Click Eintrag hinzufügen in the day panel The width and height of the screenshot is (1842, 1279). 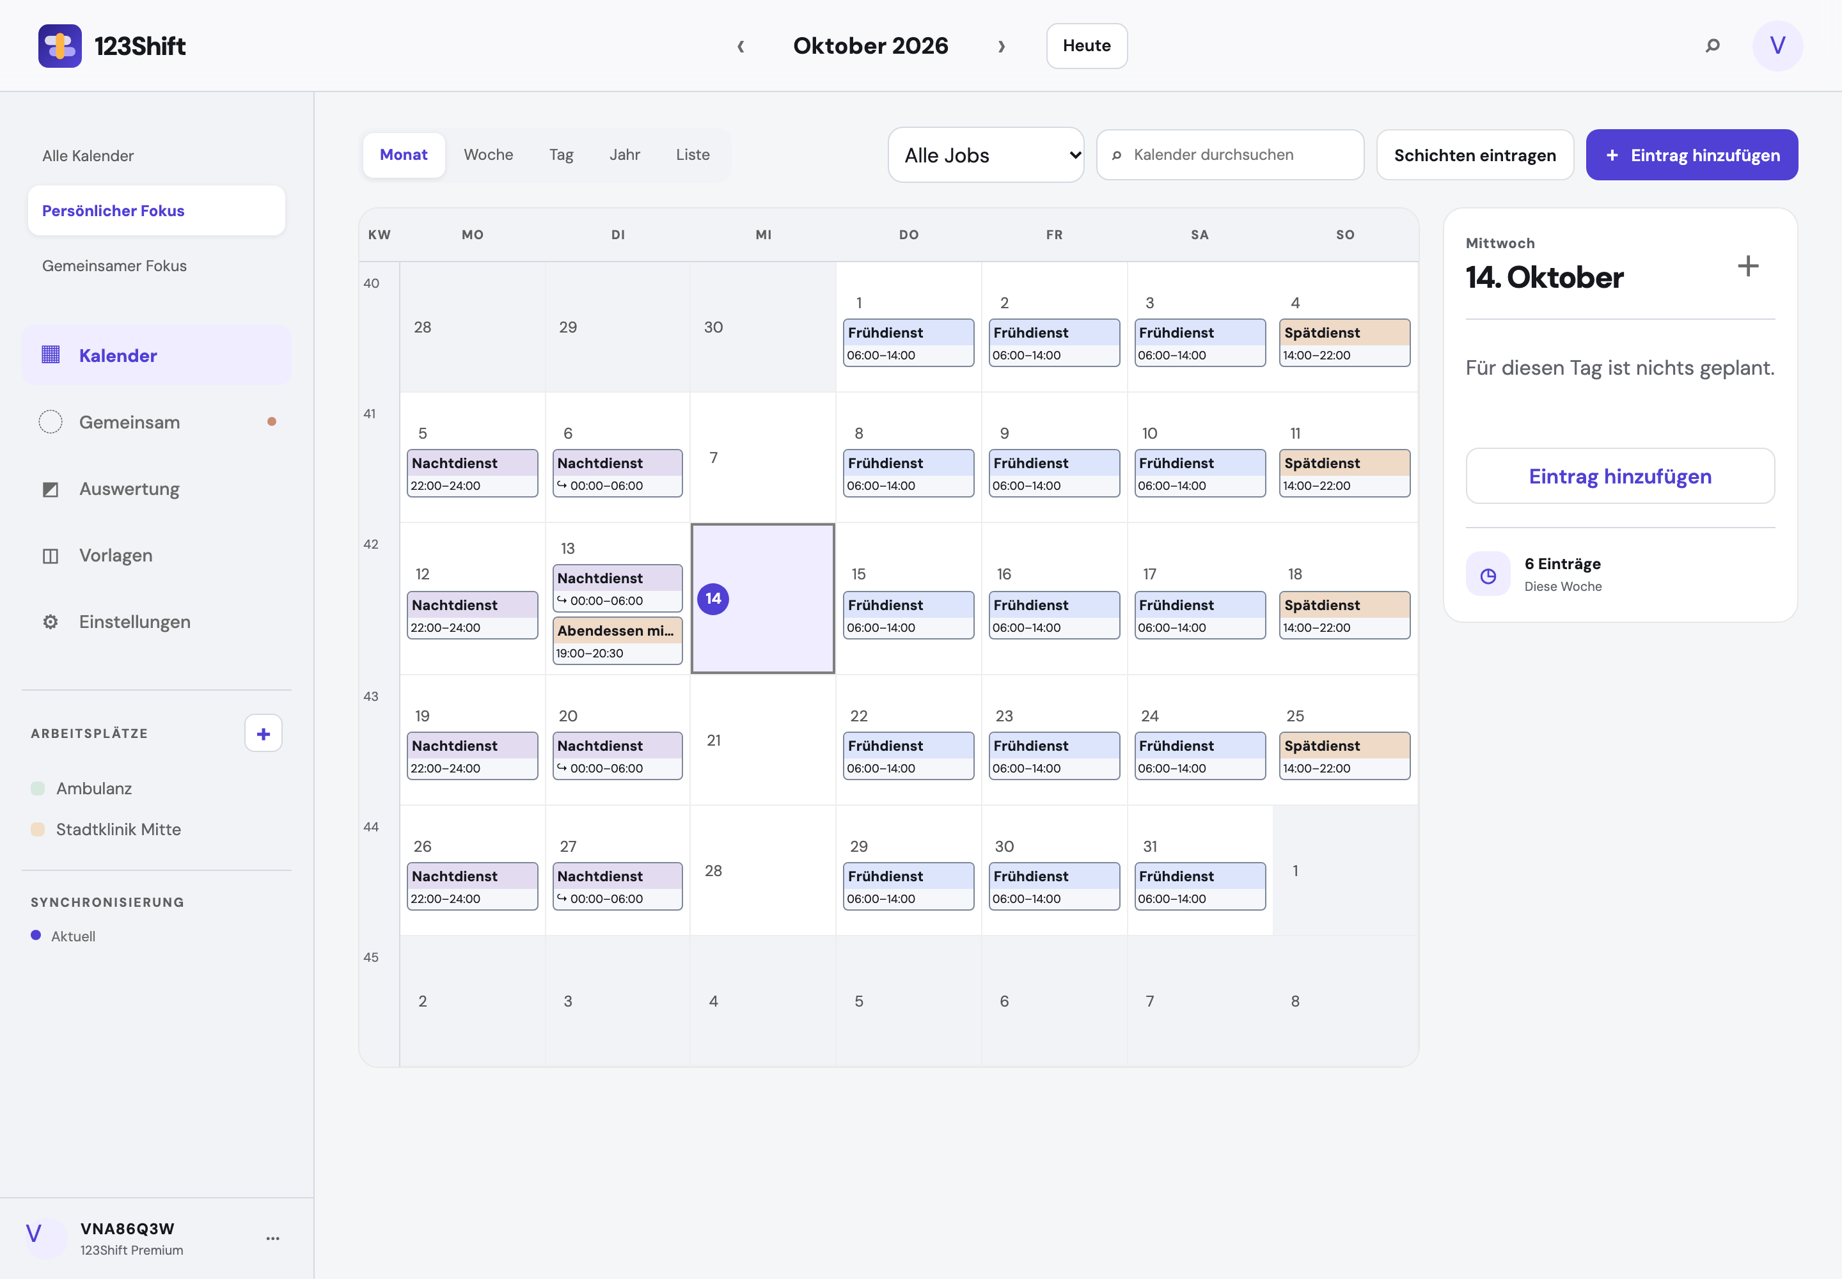point(1619,476)
